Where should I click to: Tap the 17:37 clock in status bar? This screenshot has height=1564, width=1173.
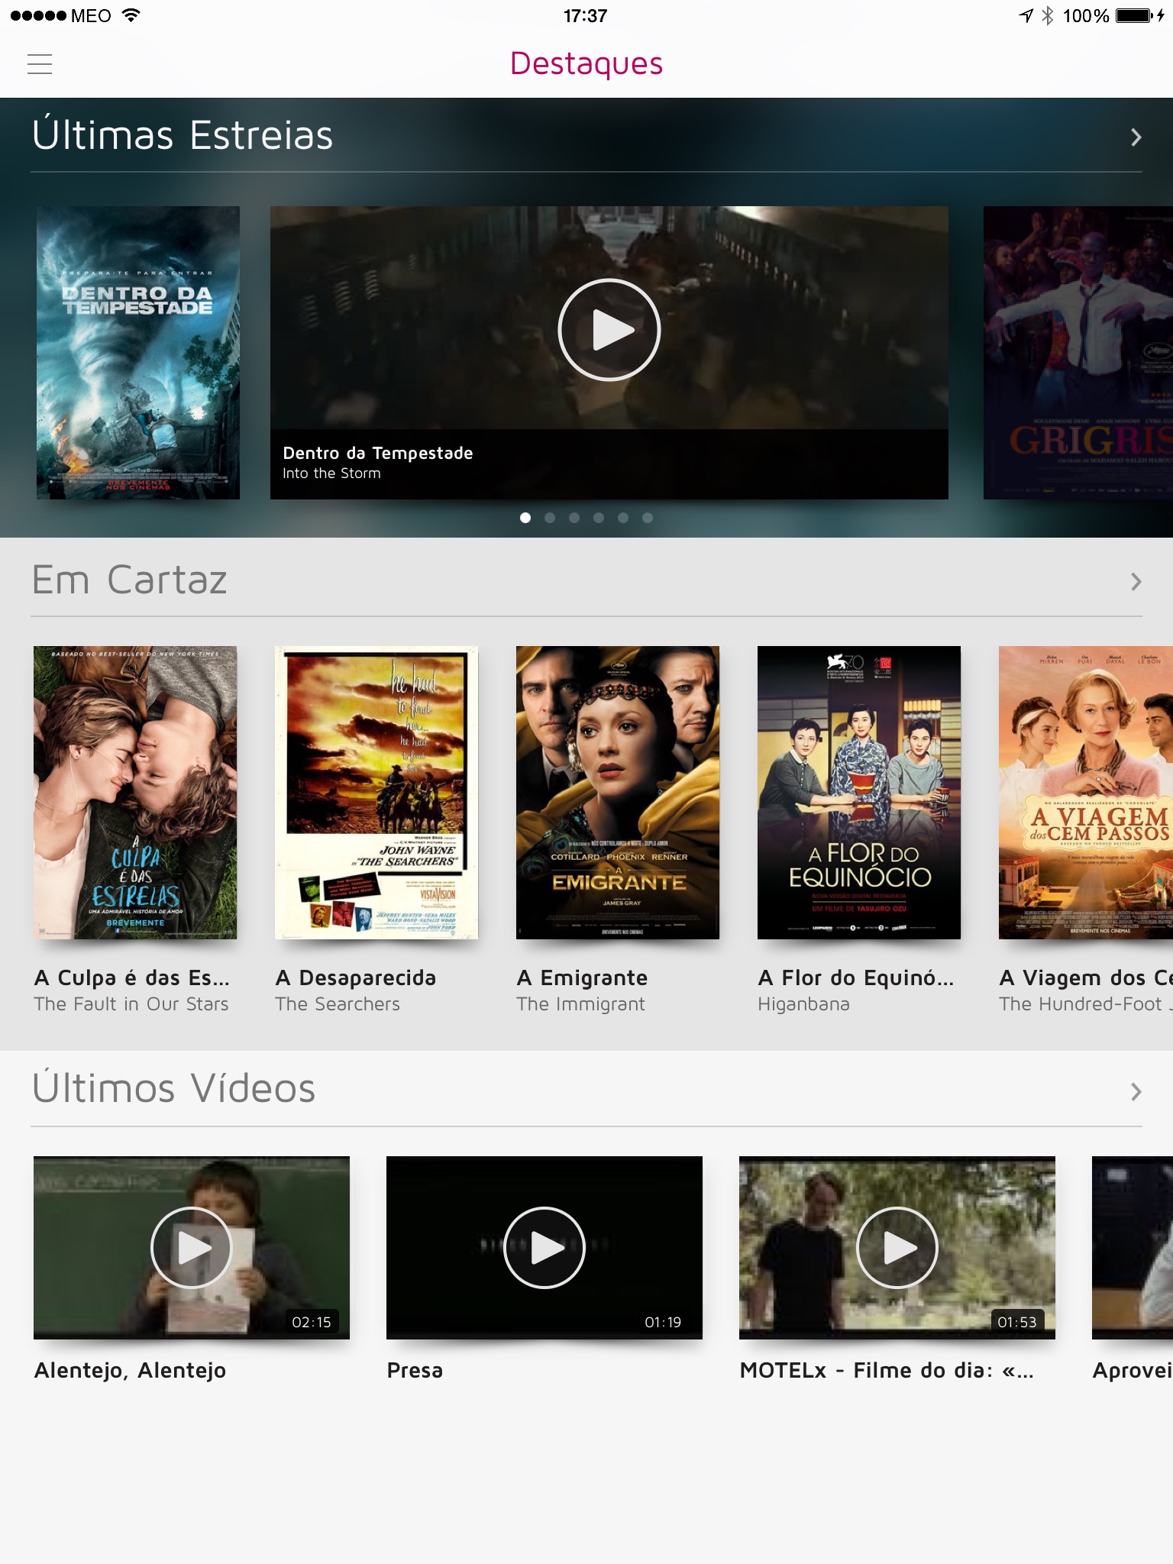(586, 15)
